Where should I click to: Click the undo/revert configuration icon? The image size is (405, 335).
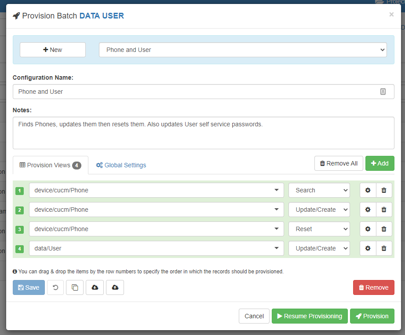pyautogui.click(x=55, y=287)
